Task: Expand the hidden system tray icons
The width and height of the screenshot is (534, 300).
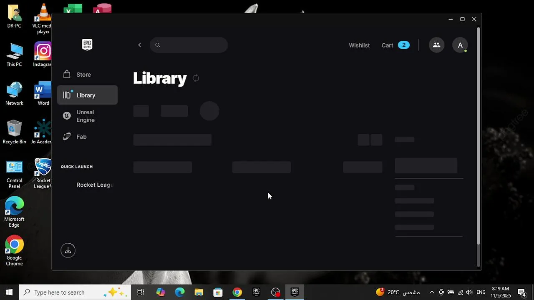Action: coord(432,292)
